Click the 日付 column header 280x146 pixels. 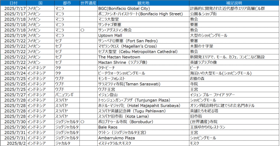[13, 3]
